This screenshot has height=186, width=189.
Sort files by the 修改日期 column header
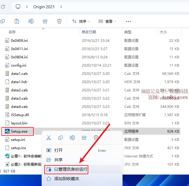point(89,32)
